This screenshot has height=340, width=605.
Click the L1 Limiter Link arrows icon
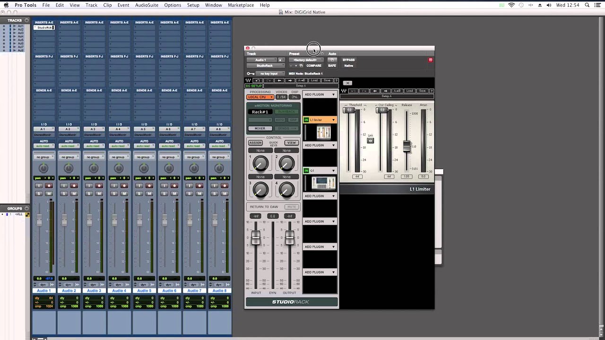point(370,141)
